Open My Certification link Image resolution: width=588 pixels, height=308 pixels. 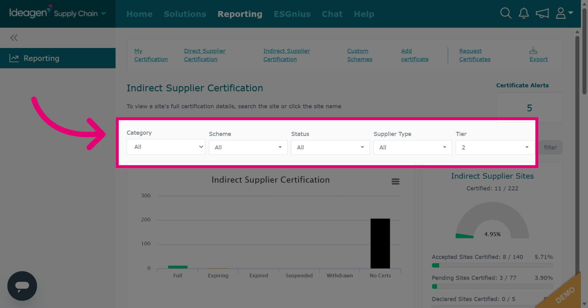(151, 55)
